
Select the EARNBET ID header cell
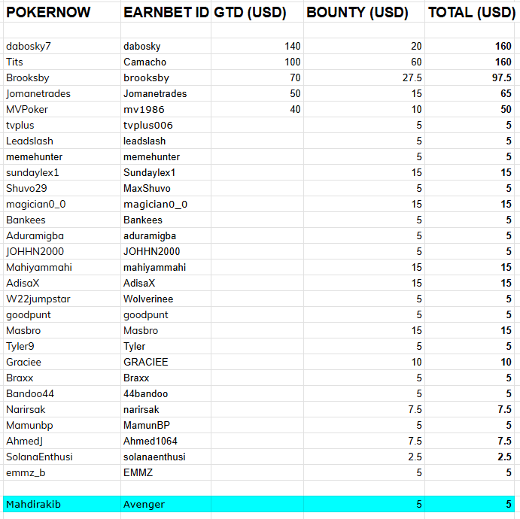[x=166, y=13]
